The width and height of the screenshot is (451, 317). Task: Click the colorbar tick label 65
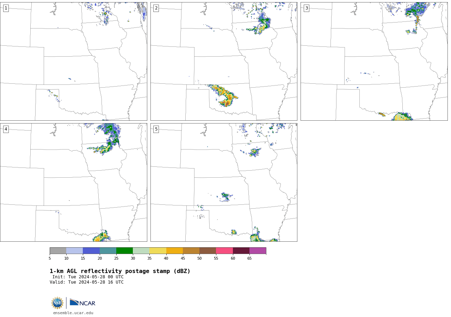(x=249, y=259)
